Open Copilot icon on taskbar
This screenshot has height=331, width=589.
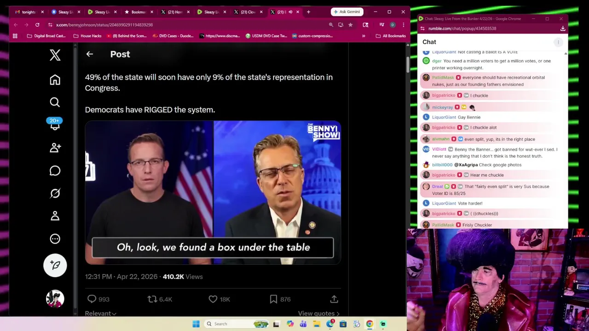tap(290, 324)
